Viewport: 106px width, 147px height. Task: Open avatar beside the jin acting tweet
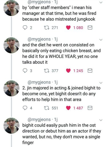tap(11, 88)
